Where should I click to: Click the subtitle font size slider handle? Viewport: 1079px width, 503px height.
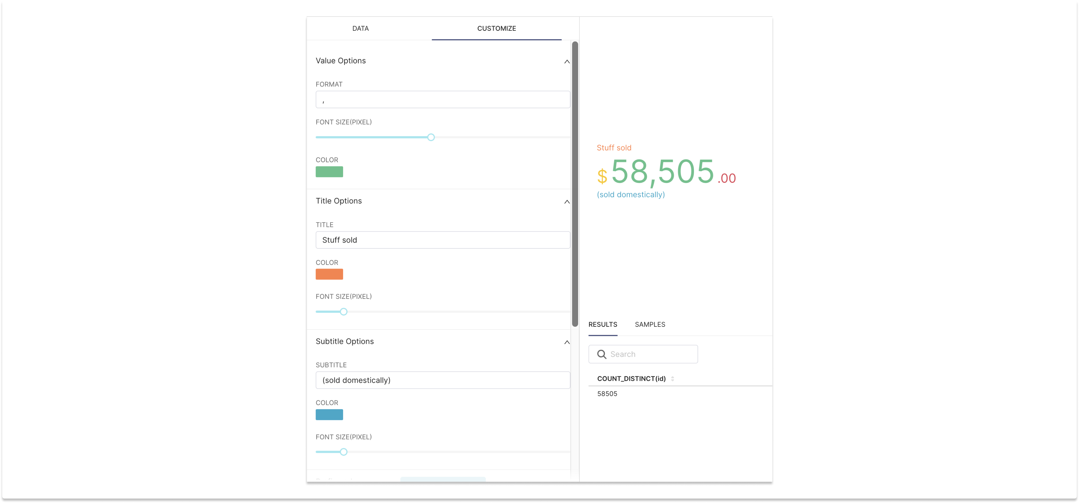point(343,452)
